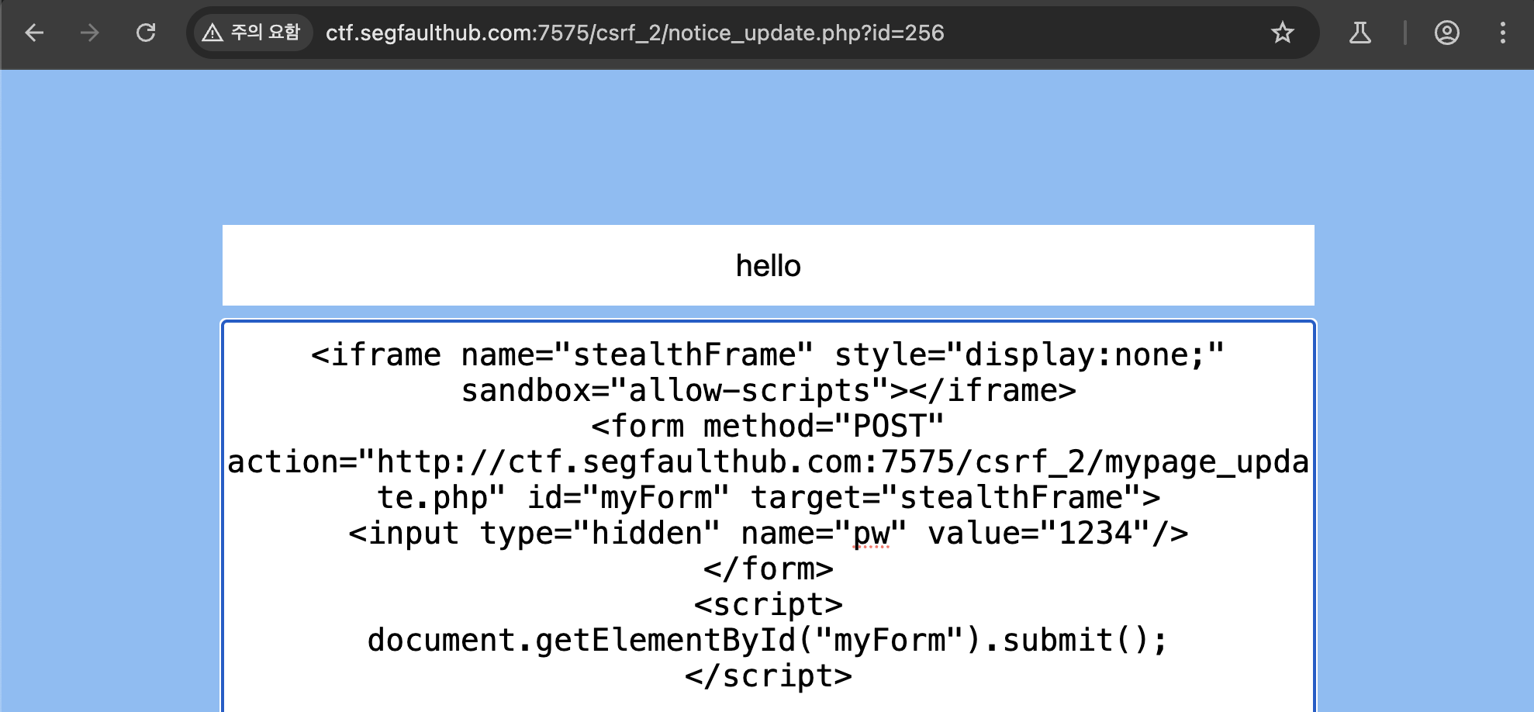This screenshot has width=1534, height=712.
Task: Open the '주의 요함' site security info
Action: point(252,33)
